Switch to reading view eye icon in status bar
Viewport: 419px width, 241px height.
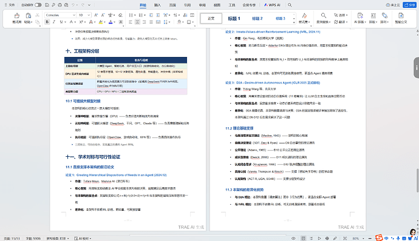[293, 239]
